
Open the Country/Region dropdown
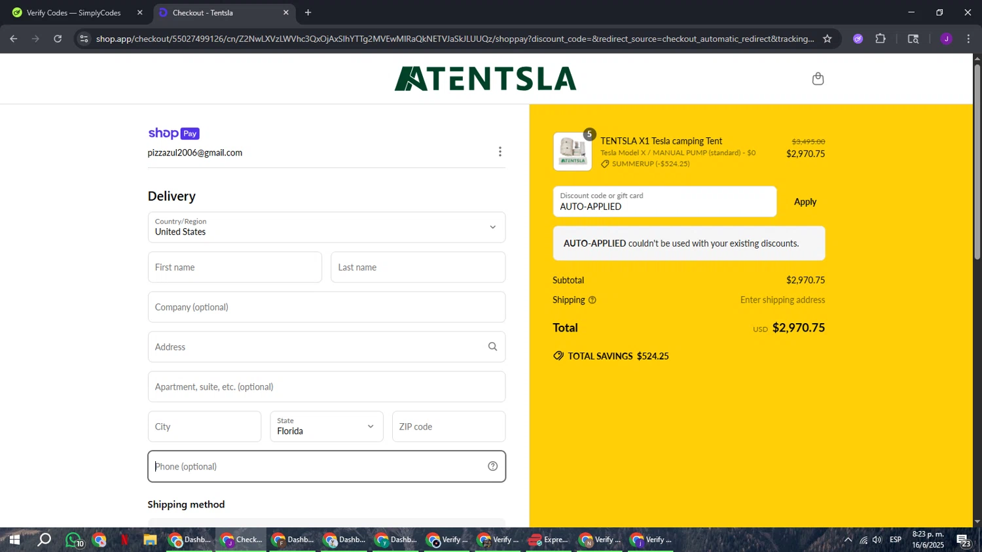[327, 227]
